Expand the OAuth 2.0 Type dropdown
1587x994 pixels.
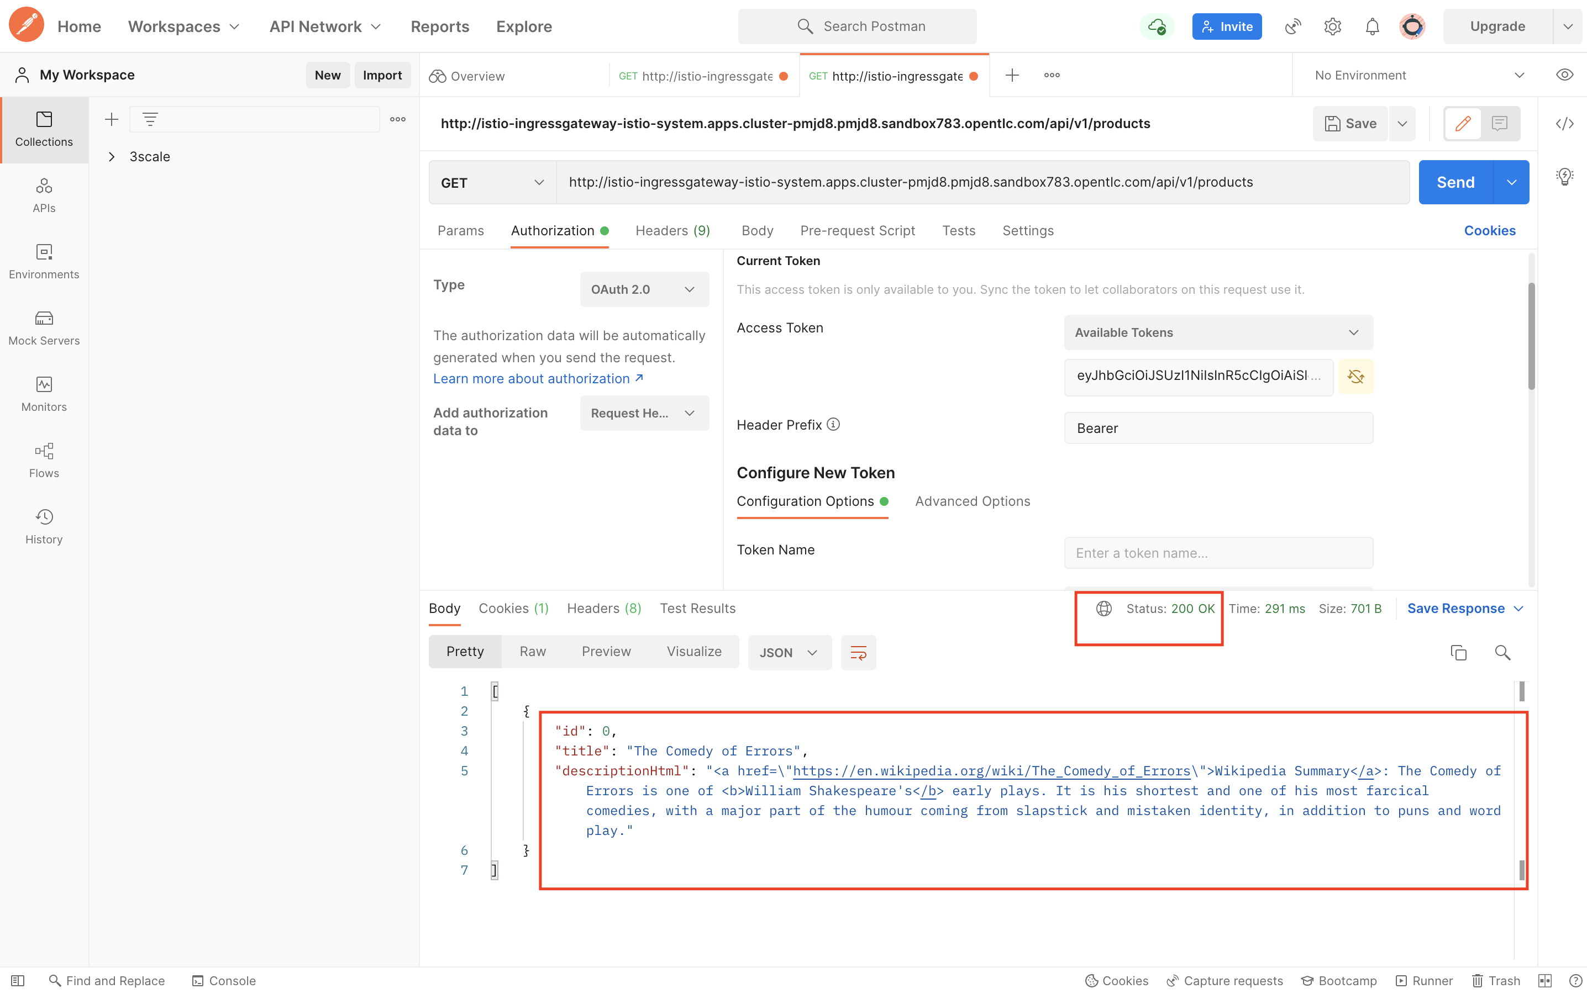642,289
